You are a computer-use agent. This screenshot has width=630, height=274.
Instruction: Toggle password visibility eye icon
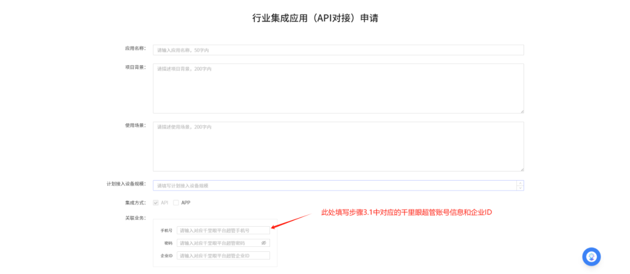point(264,243)
